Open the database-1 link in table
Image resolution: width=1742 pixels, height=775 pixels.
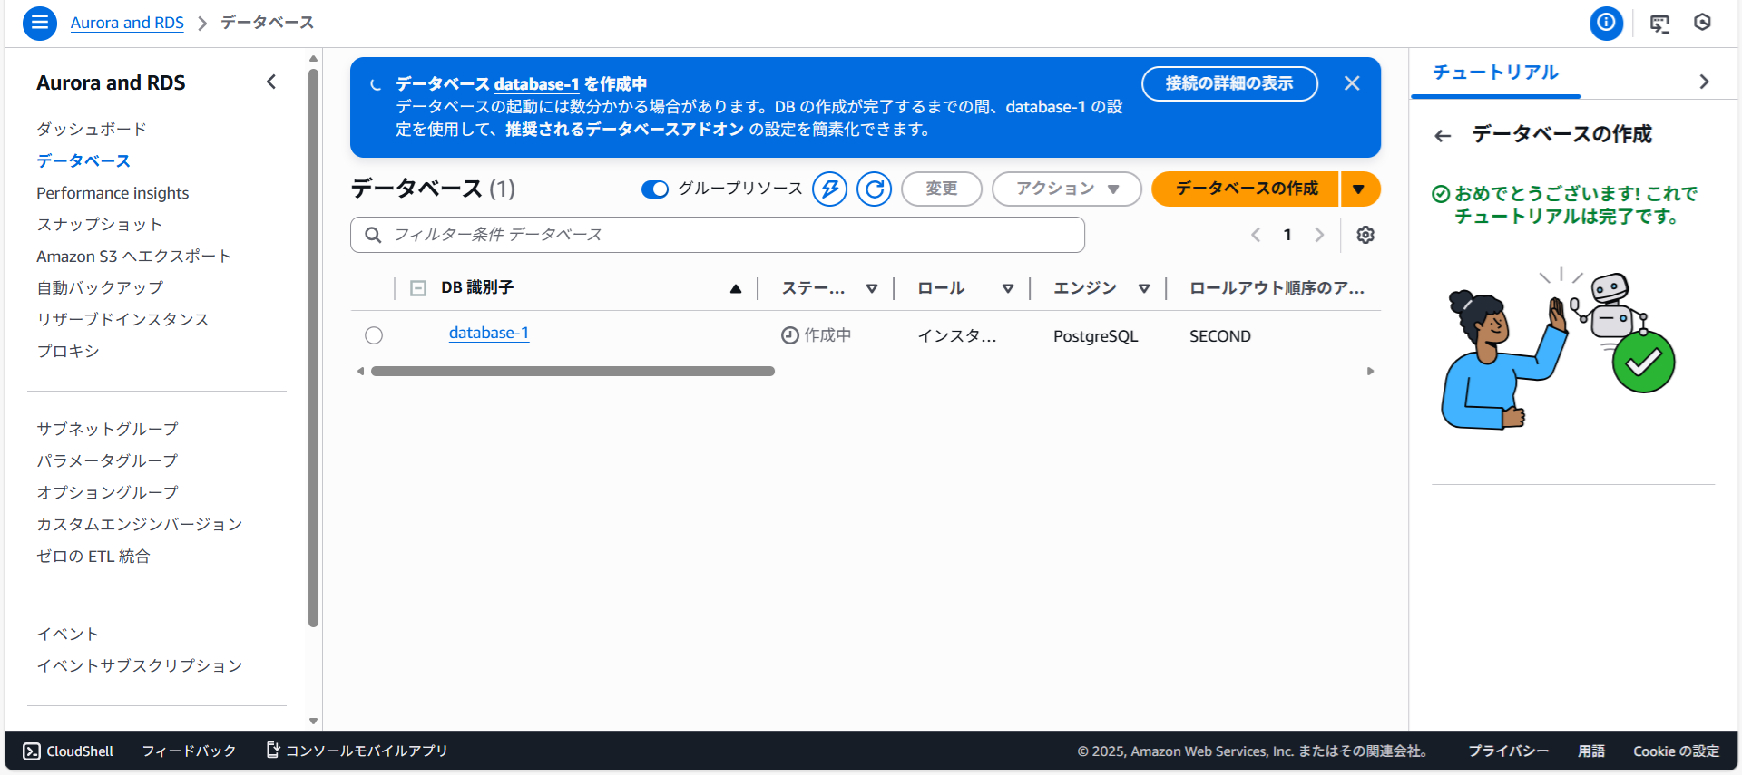click(488, 334)
